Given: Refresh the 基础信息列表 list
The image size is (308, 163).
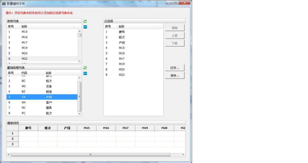Looking at the screenshot, I should point(85,68).
